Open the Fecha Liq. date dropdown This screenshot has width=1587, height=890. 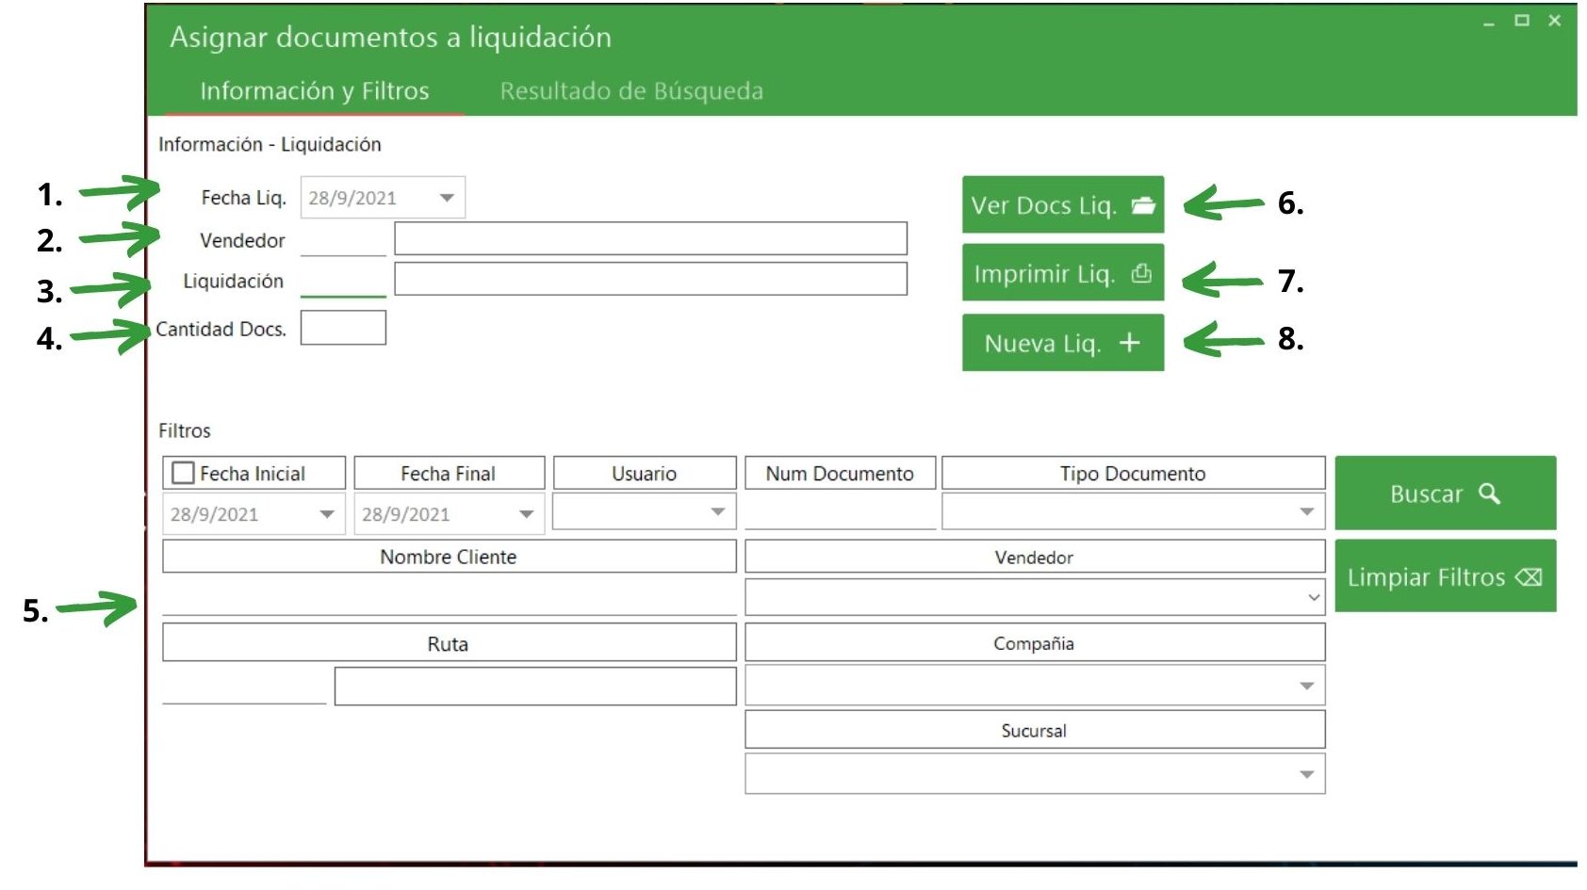click(447, 198)
